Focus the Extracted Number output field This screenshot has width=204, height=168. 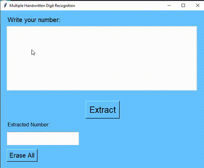pyautogui.click(x=43, y=138)
